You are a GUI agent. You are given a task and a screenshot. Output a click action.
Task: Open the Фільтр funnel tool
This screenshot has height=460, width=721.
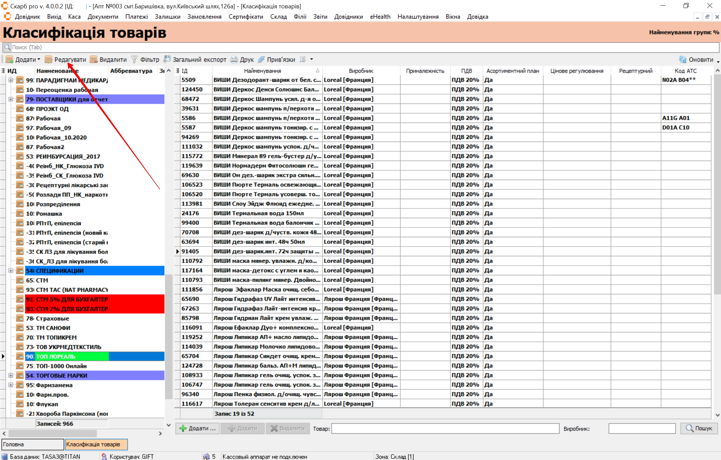(x=134, y=59)
